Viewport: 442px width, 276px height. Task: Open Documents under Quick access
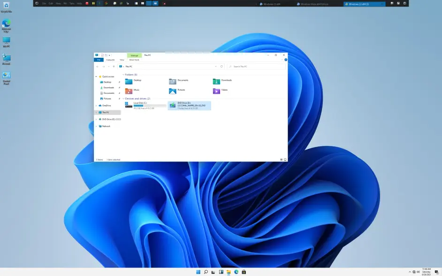pyautogui.click(x=108, y=93)
